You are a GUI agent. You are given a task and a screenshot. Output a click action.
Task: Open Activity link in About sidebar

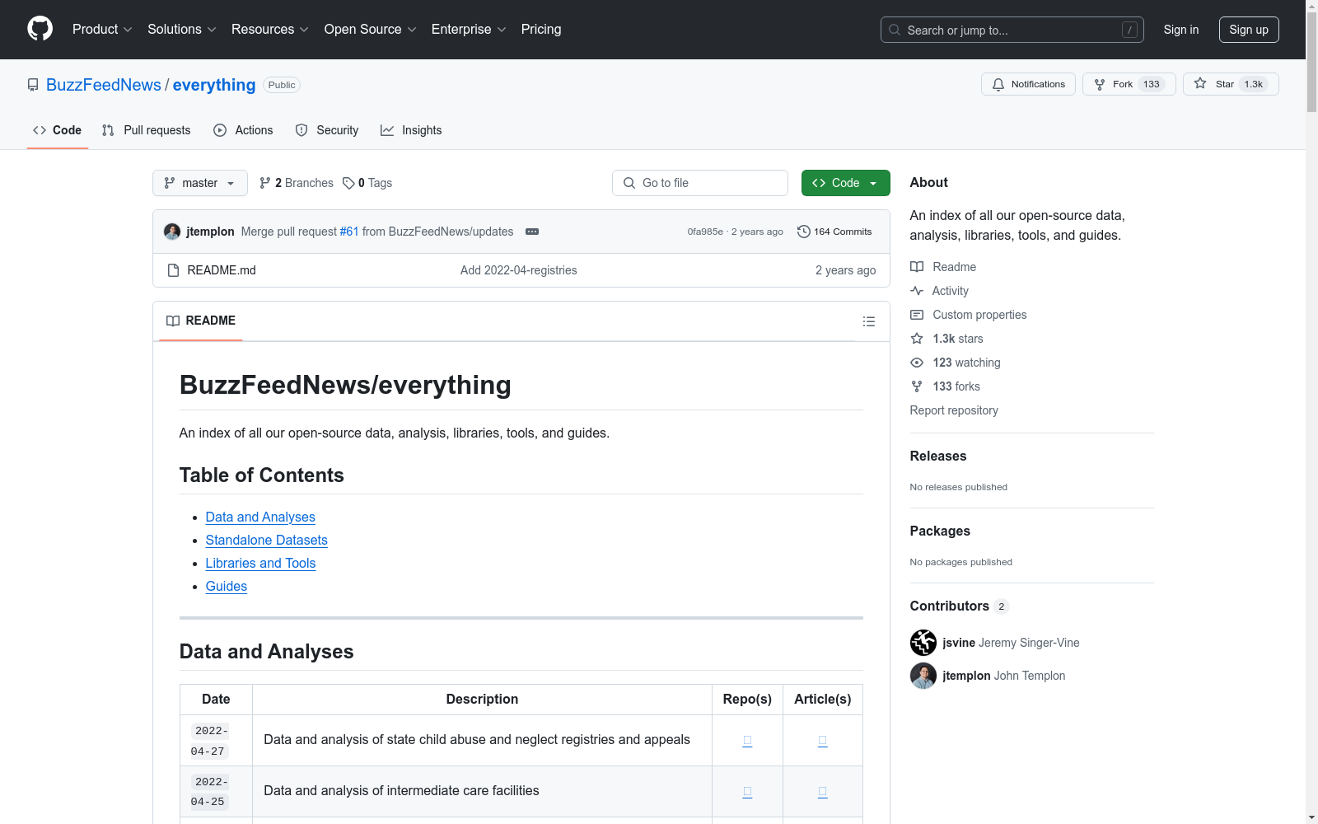939,291
